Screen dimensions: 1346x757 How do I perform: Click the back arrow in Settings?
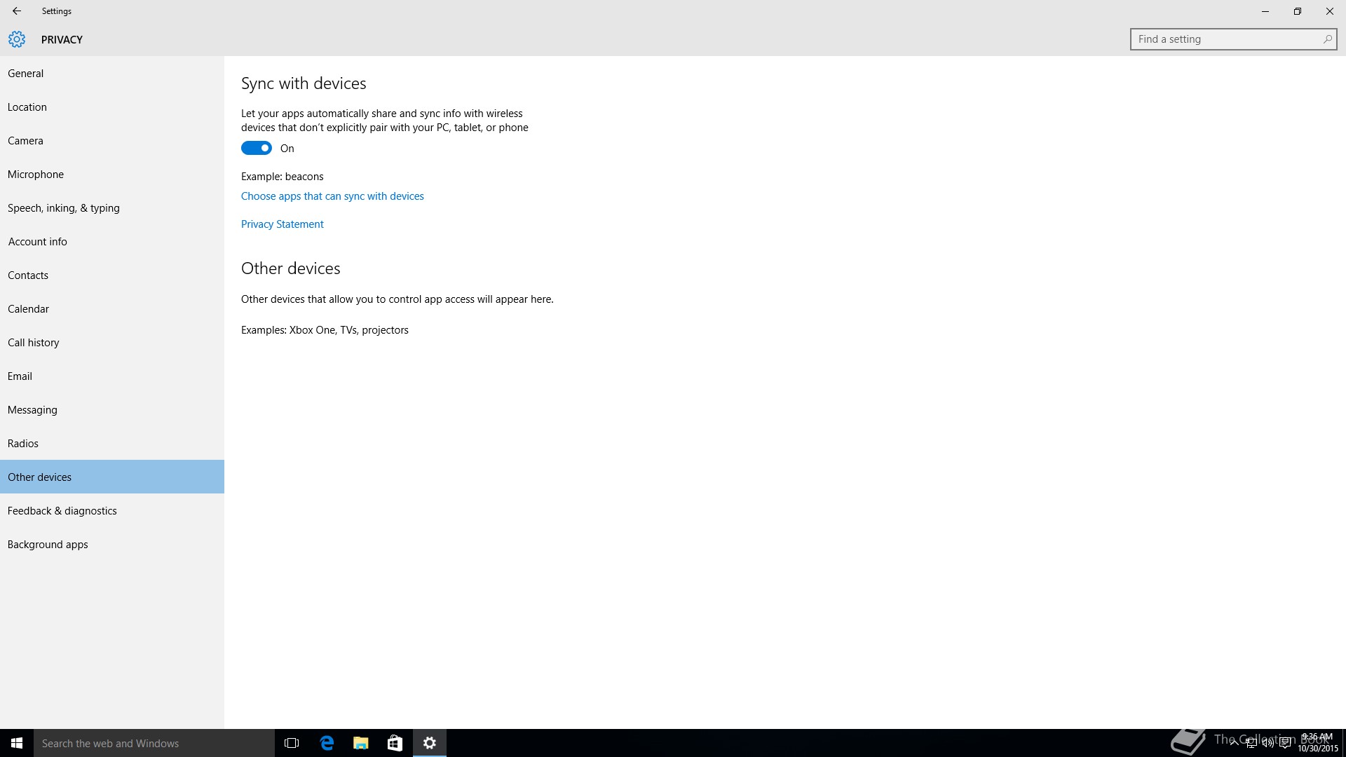coord(17,11)
